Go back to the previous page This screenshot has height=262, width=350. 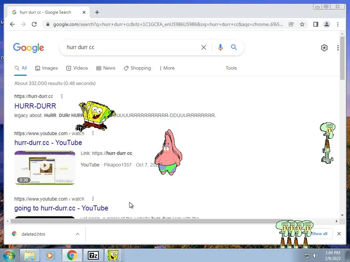click(12, 24)
